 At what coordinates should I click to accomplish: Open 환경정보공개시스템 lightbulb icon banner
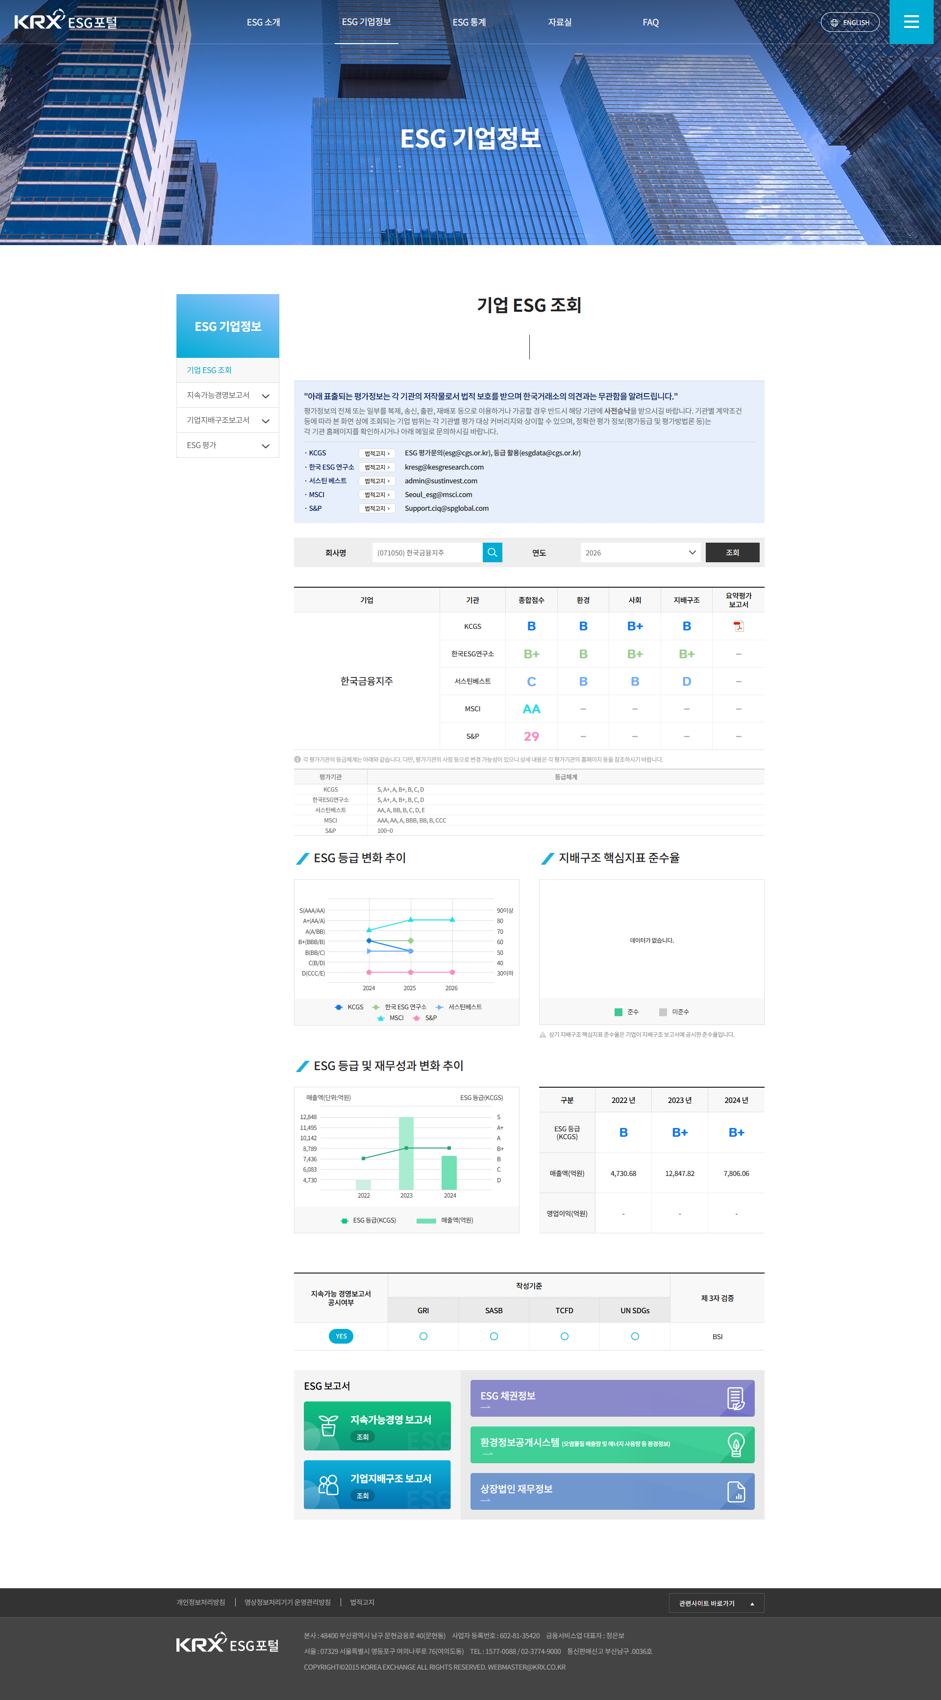612,1445
